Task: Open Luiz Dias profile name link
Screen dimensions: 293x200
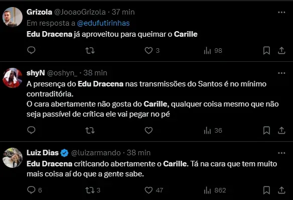Action: [43, 153]
